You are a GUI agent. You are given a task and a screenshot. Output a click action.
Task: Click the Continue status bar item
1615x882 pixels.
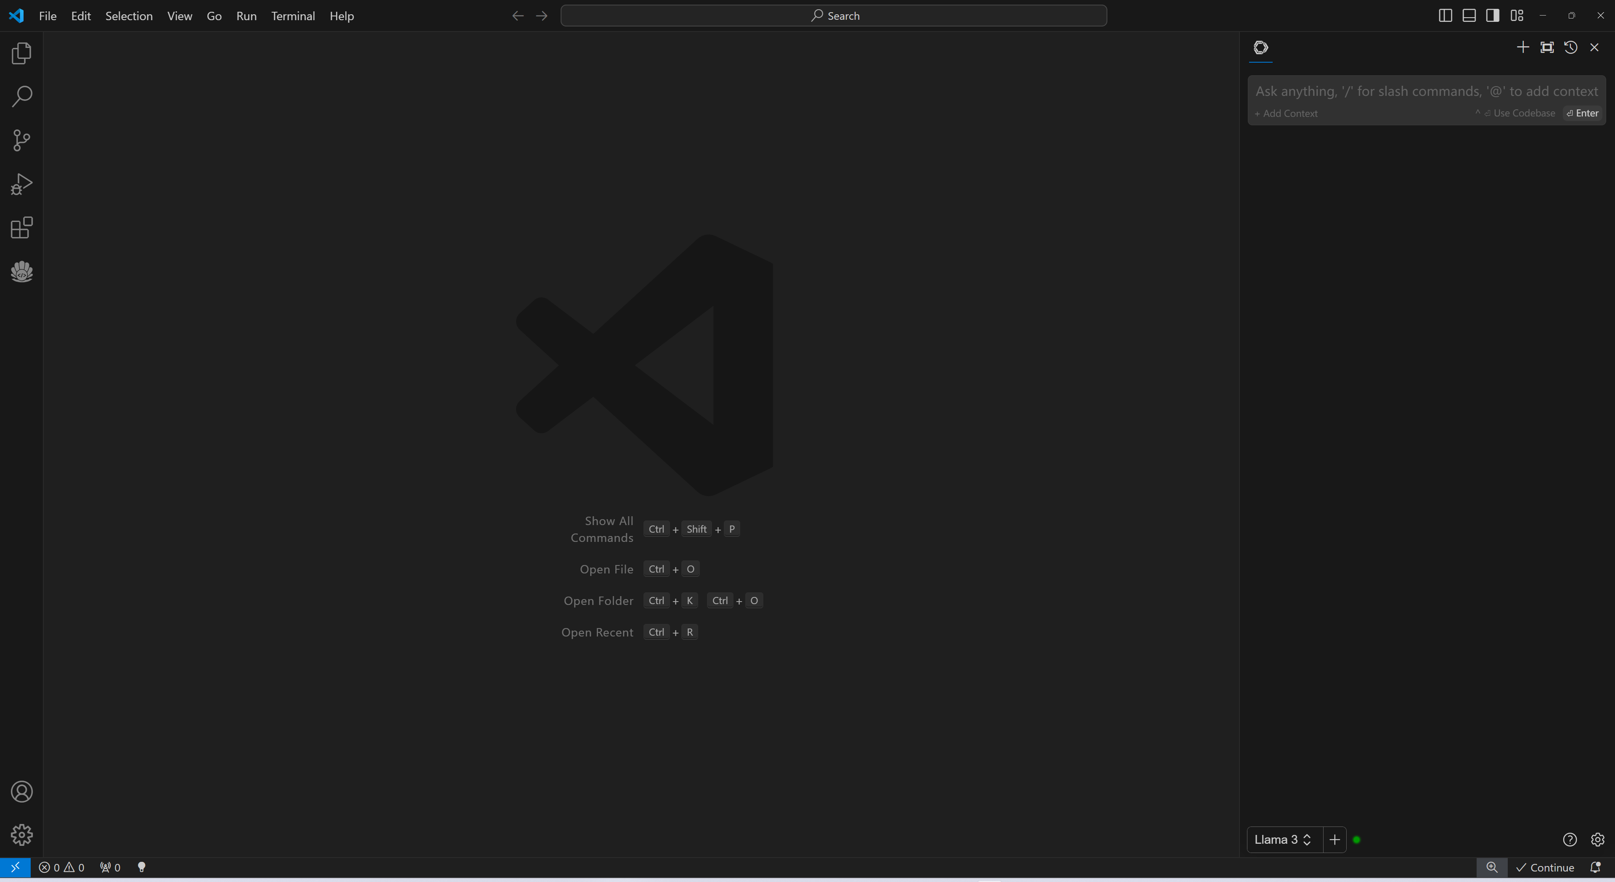coord(1546,868)
